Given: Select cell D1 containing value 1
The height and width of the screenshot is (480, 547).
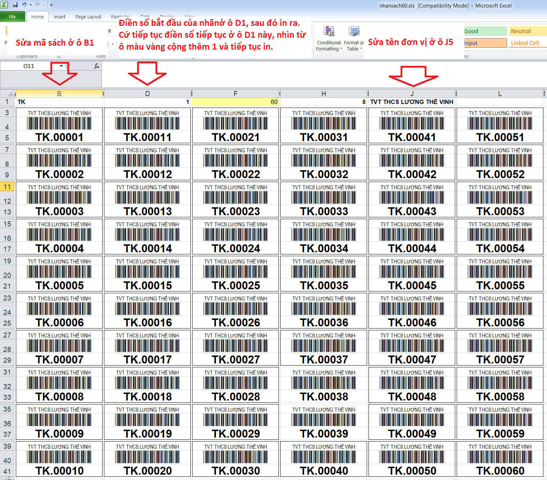Looking at the screenshot, I should point(148,102).
